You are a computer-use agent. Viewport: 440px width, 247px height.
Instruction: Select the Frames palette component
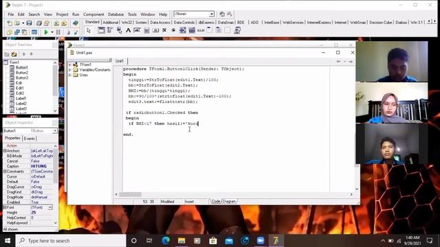pos(101,30)
